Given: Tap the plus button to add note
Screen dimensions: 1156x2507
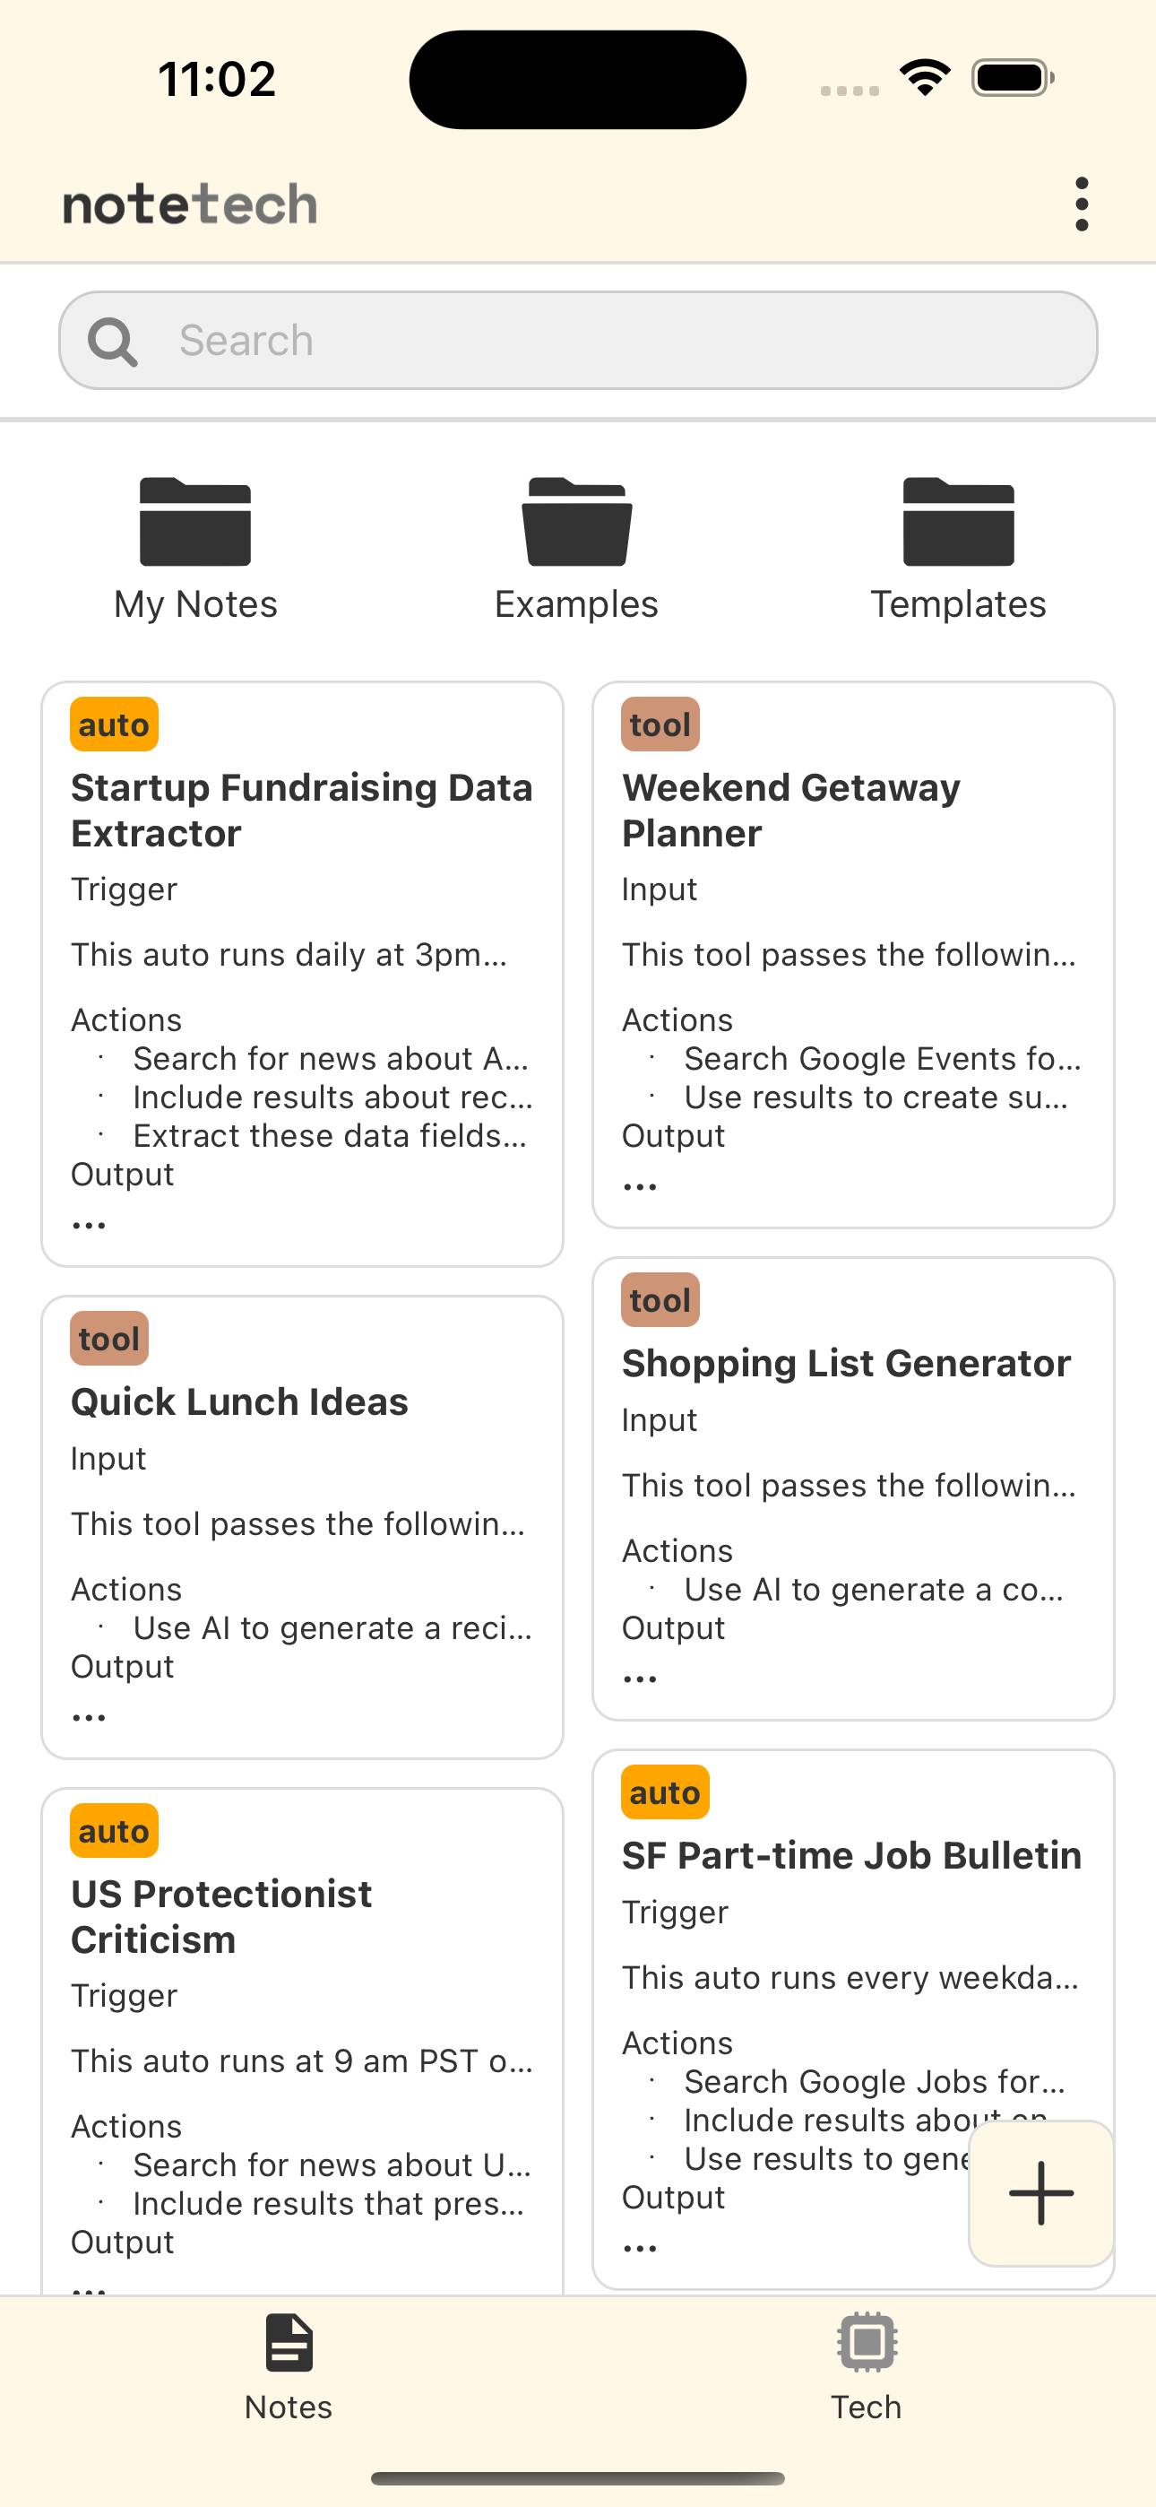Looking at the screenshot, I should 1040,2192.
